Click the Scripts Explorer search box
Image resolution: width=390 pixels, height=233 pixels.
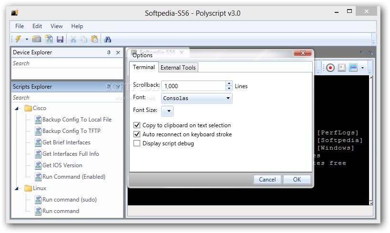[x=67, y=98]
